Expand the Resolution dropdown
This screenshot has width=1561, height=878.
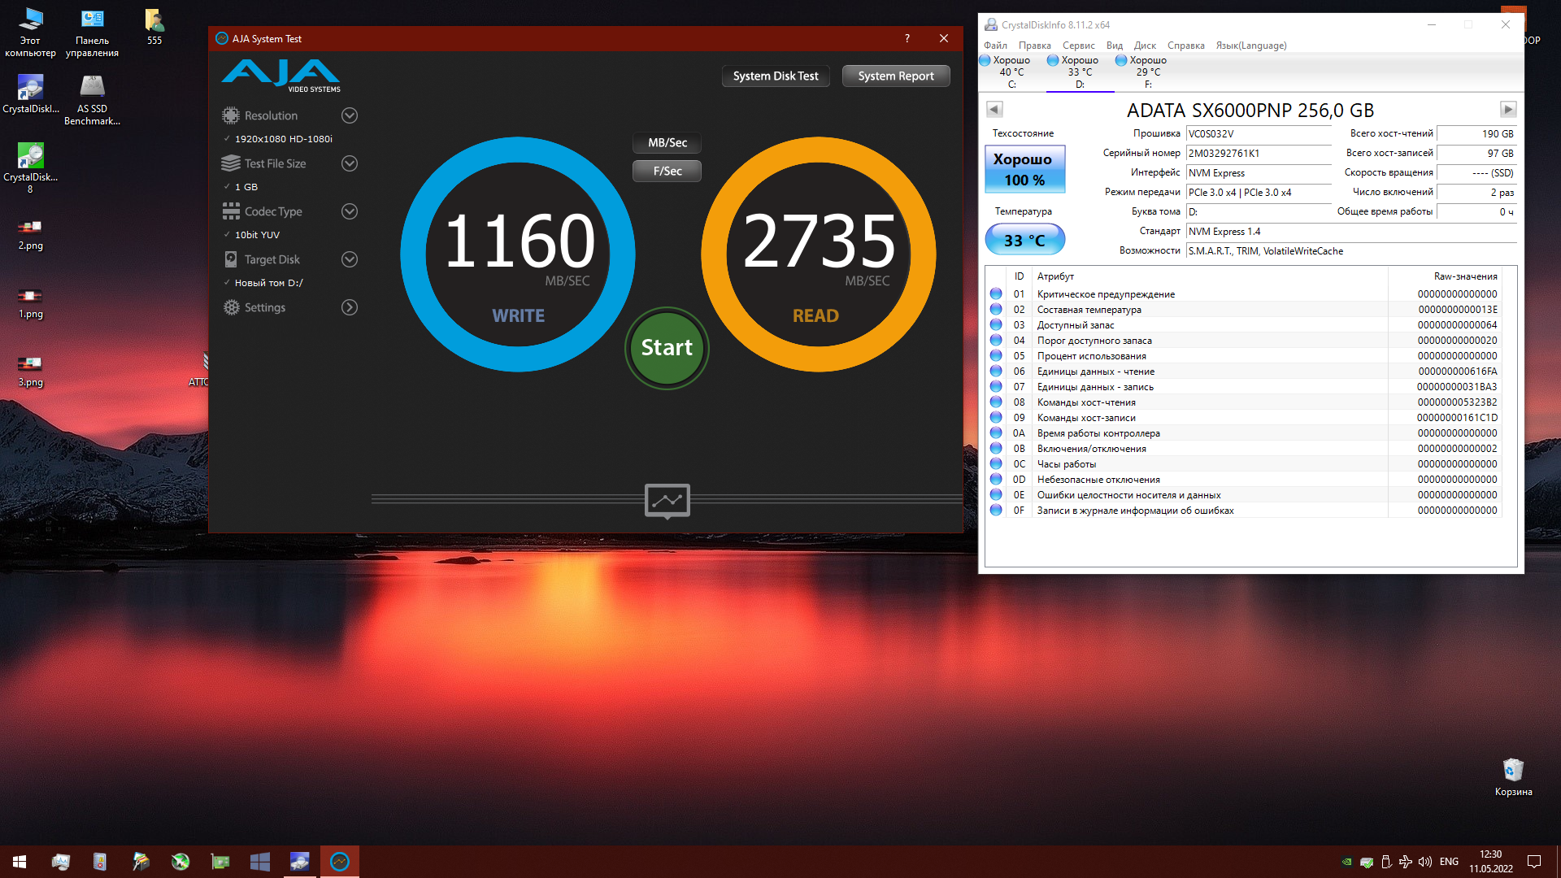pyautogui.click(x=350, y=115)
